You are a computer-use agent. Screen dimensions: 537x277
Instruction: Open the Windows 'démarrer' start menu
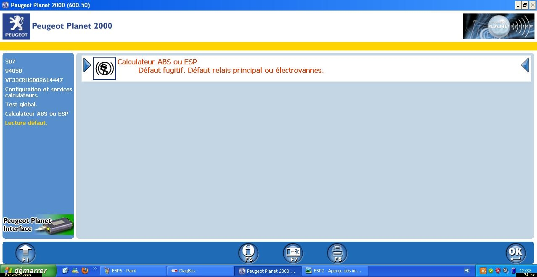point(28,271)
